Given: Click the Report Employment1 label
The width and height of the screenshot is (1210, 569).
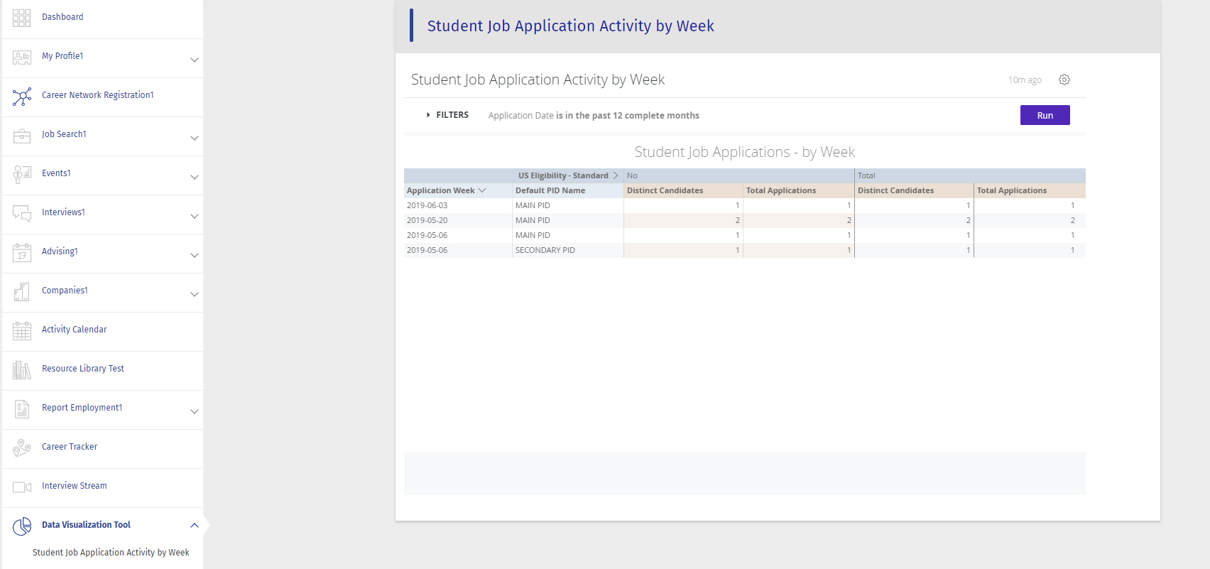Looking at the screenshot, I should point(82,408).
